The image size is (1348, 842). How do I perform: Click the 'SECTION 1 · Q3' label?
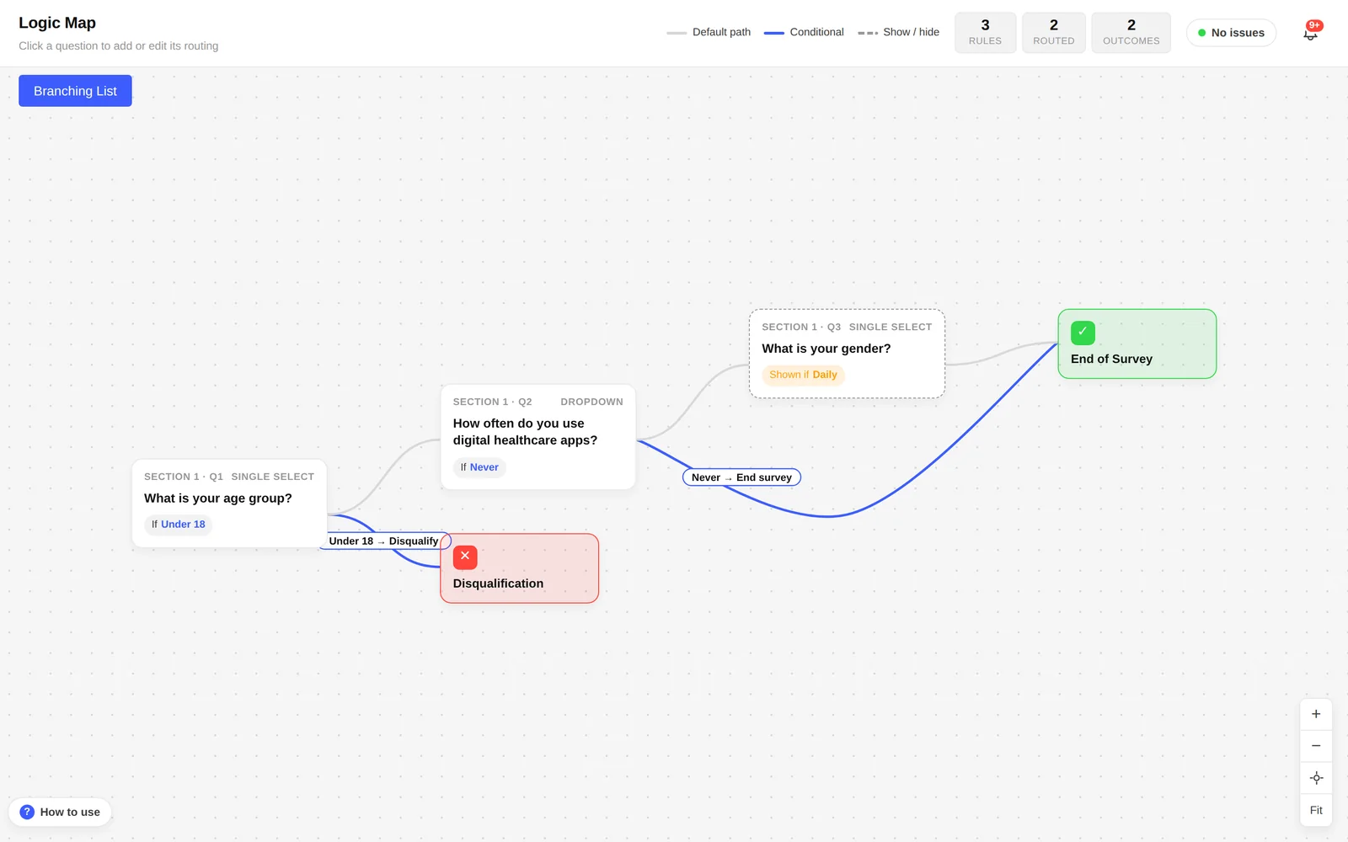(801, 327)
